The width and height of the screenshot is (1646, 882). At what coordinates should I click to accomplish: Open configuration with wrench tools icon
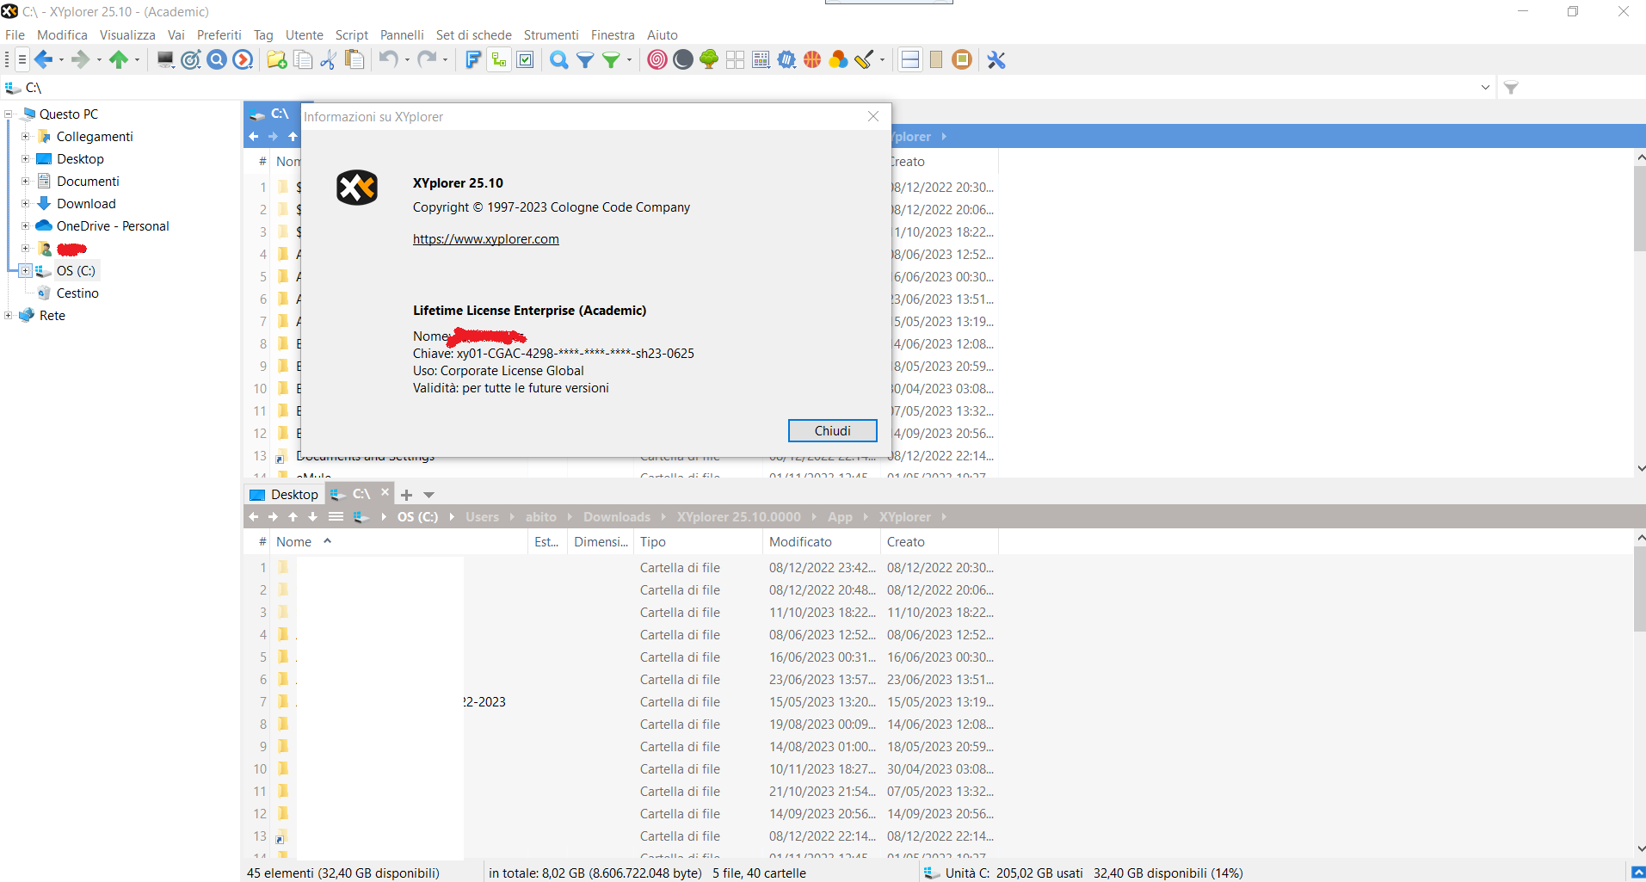[996, 59]
